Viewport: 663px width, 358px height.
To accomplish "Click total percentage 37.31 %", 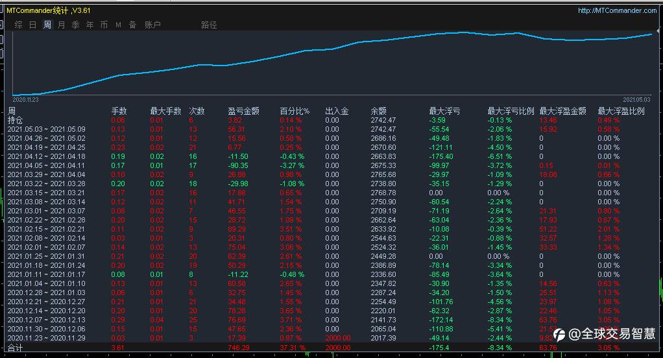I will tap(293, 348).
